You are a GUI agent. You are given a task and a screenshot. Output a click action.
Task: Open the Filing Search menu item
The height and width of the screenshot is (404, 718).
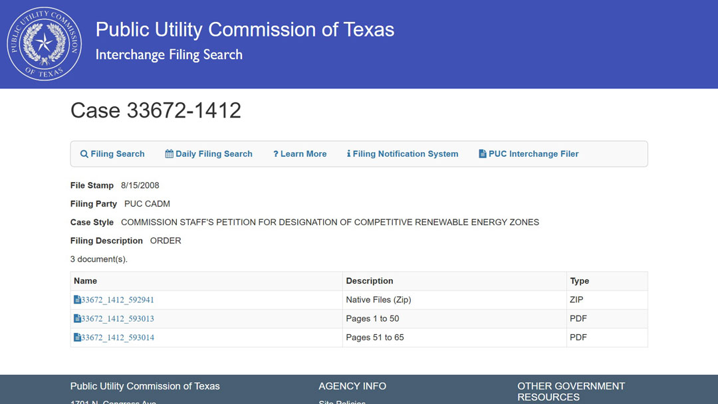coord(118,154)
